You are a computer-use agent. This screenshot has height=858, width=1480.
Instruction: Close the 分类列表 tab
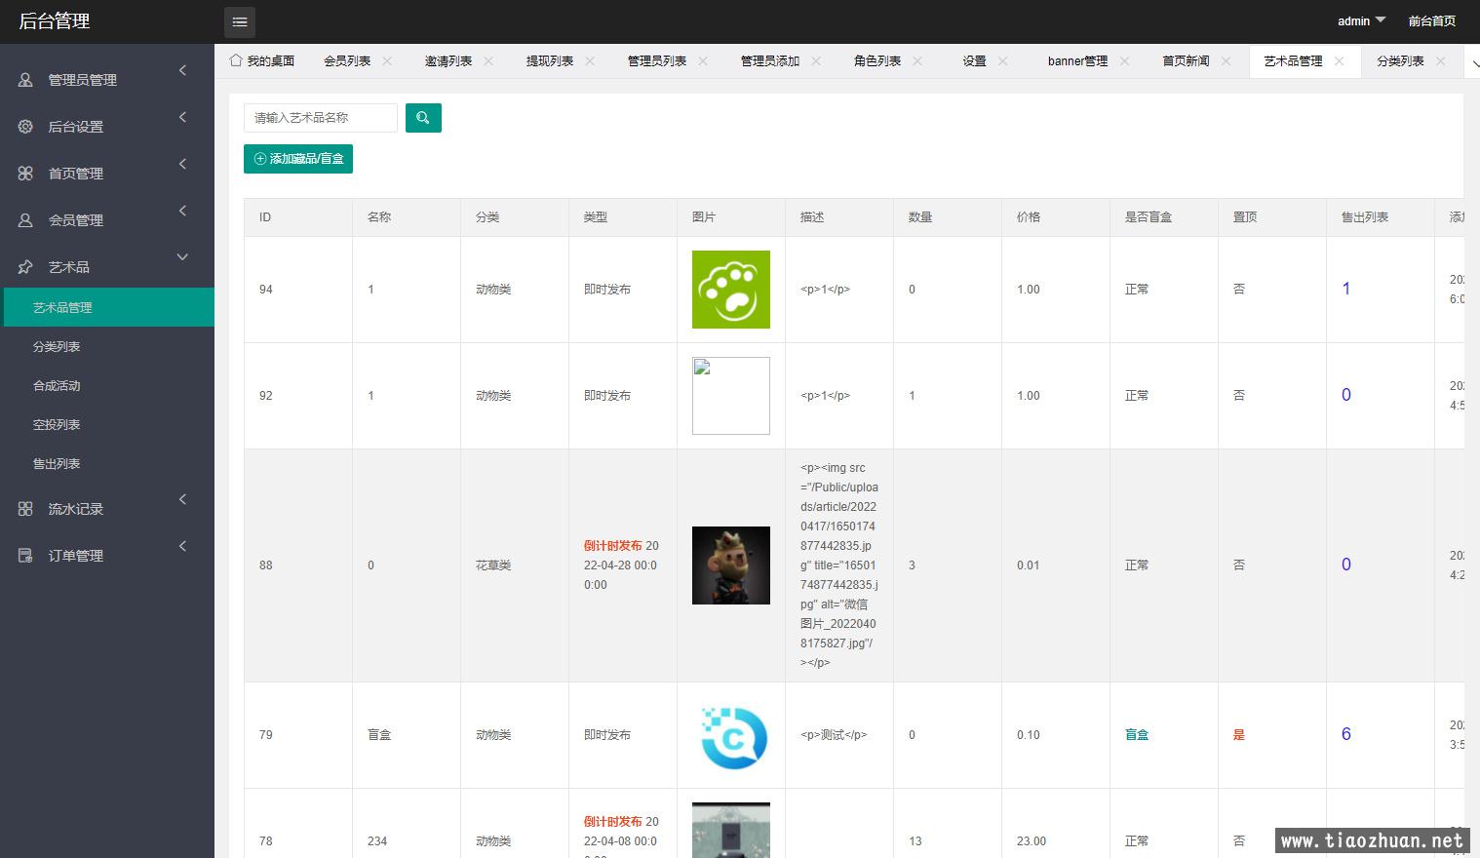click(1441, 60)
